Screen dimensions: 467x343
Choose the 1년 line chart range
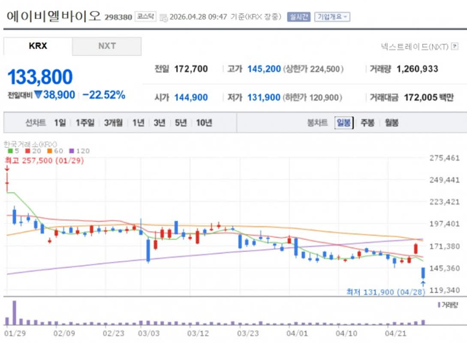point(138,123)
